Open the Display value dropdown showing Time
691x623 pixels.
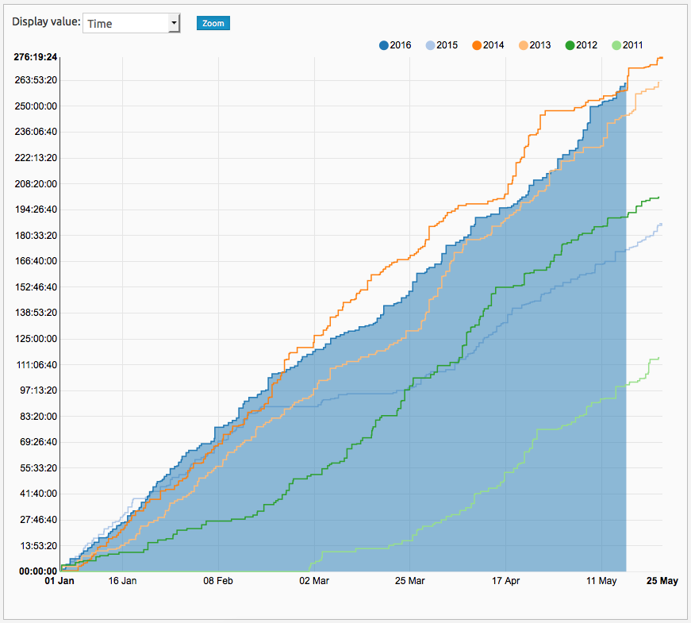click(131, 23)
